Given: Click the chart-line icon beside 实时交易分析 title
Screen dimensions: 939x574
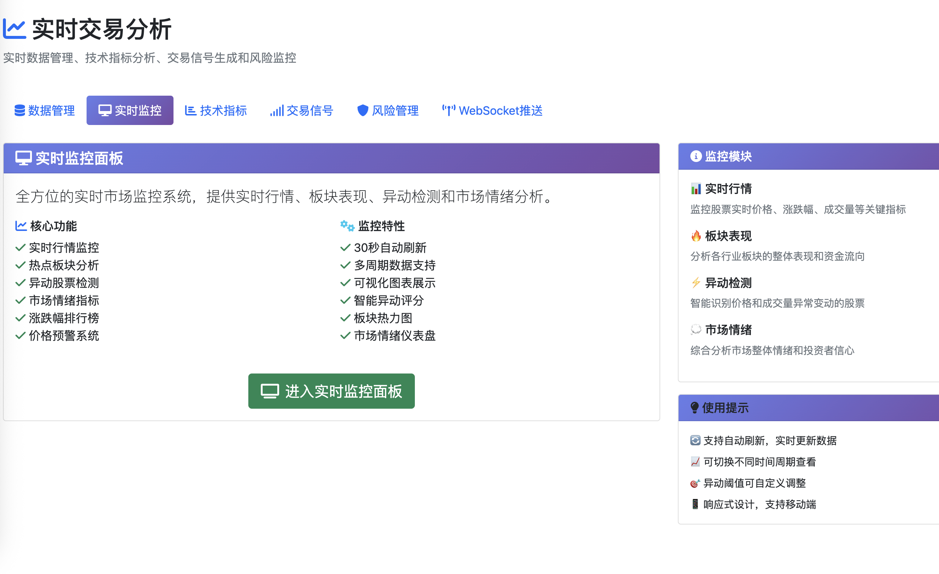Looking at the screenshot, I should (14, 29).
